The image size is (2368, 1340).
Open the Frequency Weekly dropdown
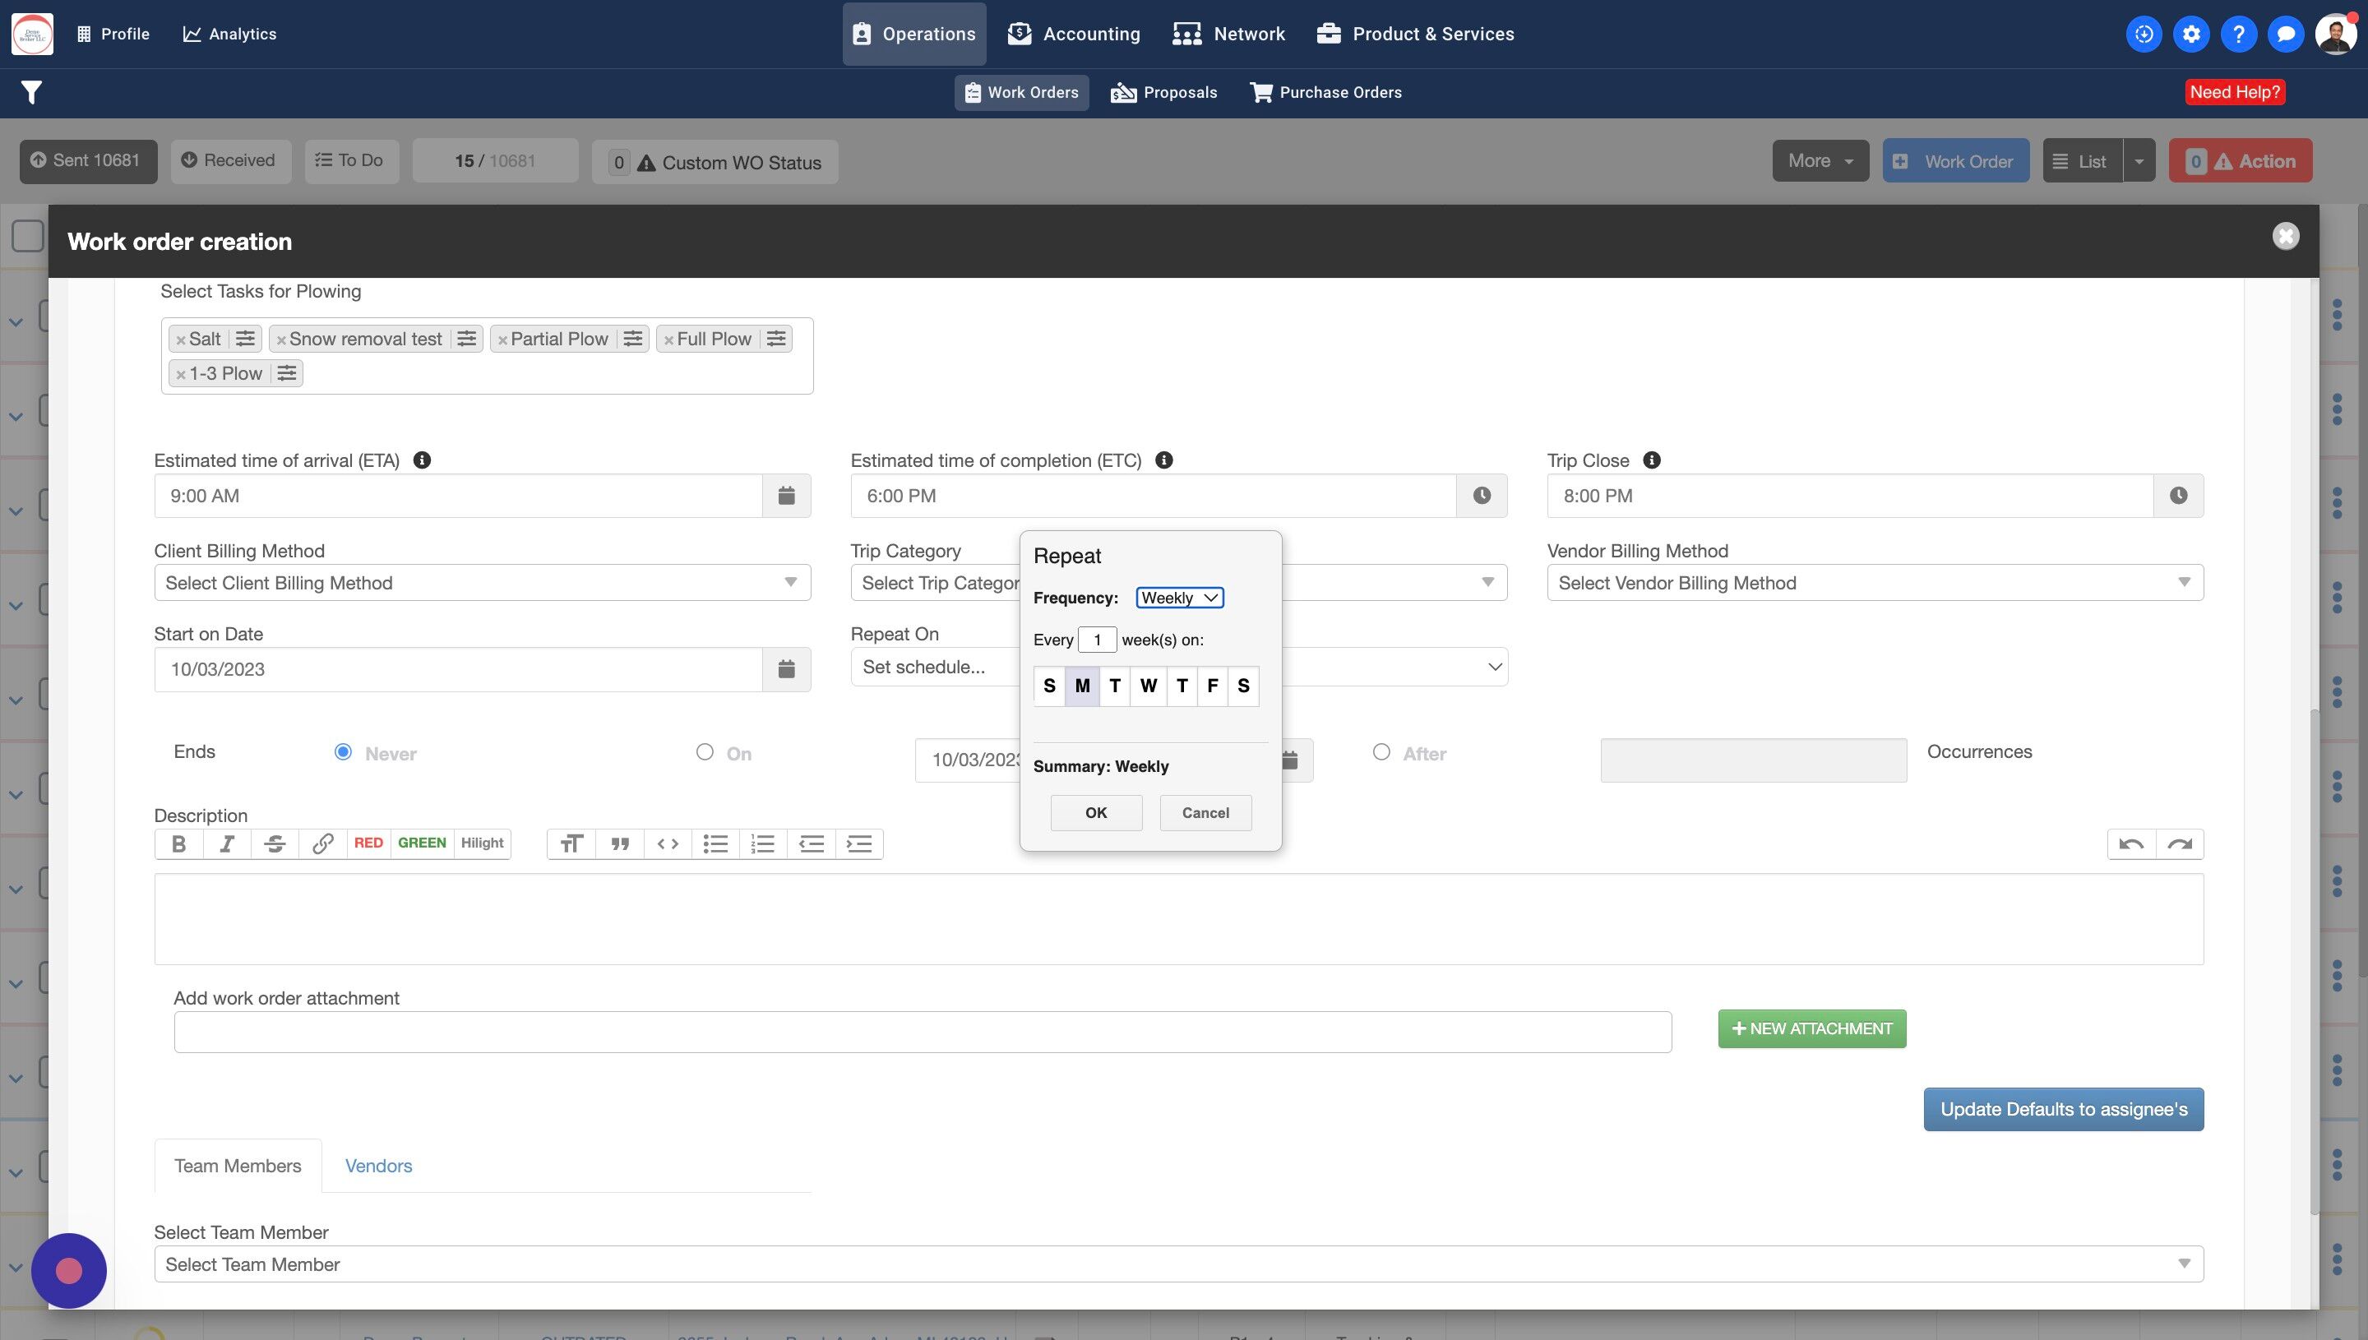click(1179, 598)
